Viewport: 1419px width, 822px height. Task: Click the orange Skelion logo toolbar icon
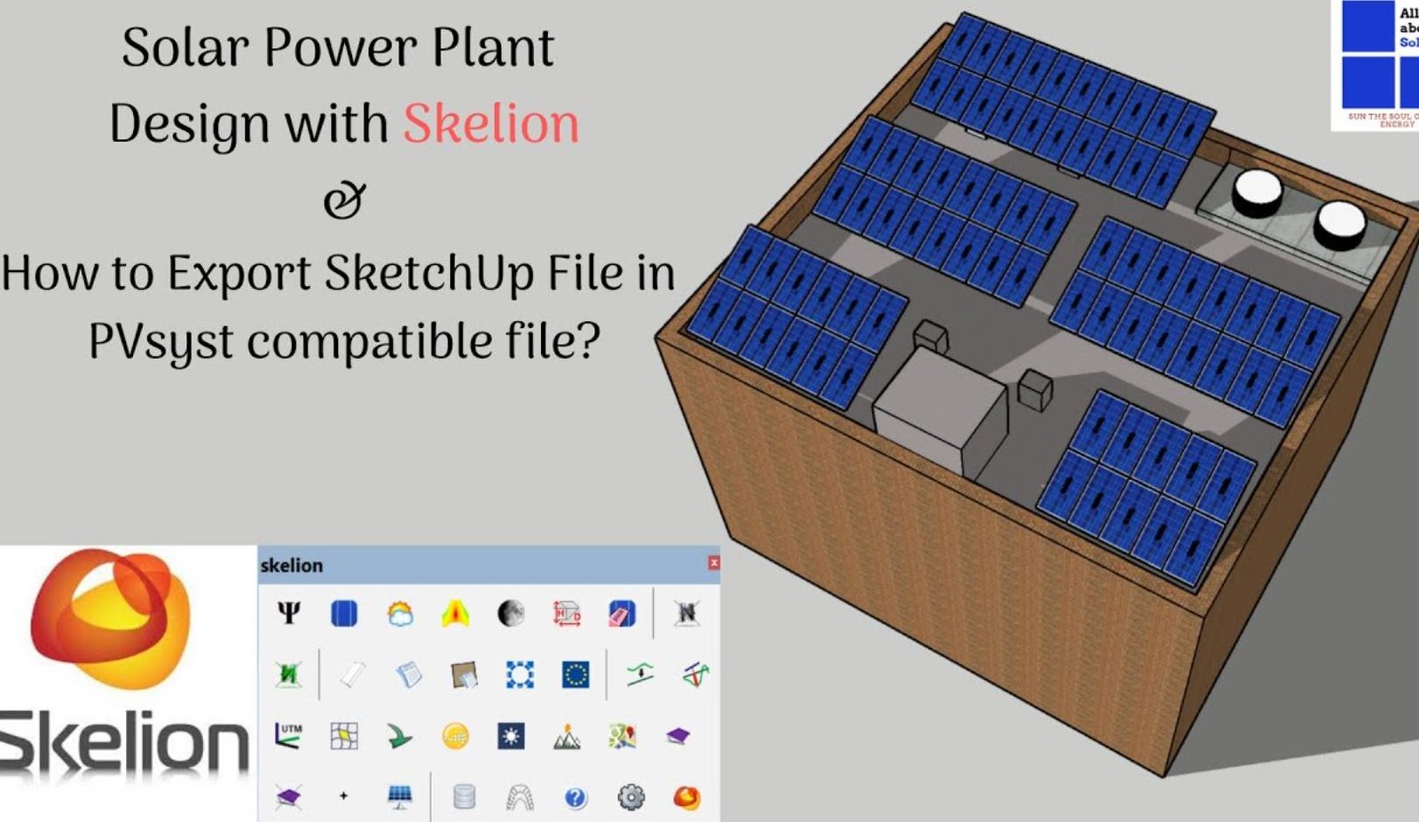(686, 797)
